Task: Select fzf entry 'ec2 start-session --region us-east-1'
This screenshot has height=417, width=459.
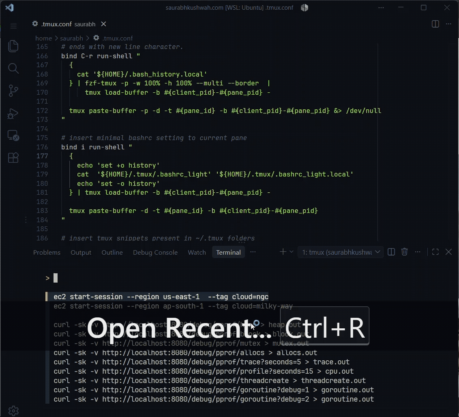Action: pyautogui.click(x=161, y=297)
